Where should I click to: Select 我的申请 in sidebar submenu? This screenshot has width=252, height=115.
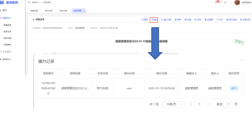tap(7, 38)
